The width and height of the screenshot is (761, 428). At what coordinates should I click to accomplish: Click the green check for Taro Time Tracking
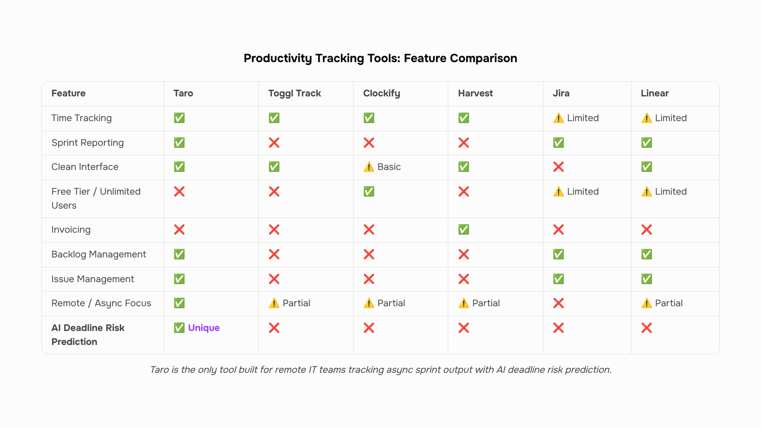pos(179,118)
